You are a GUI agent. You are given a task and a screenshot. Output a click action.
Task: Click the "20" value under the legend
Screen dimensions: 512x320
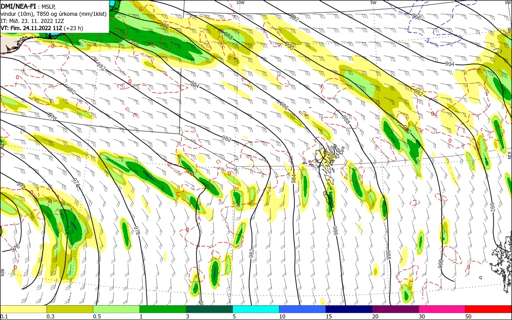(375, 316)
